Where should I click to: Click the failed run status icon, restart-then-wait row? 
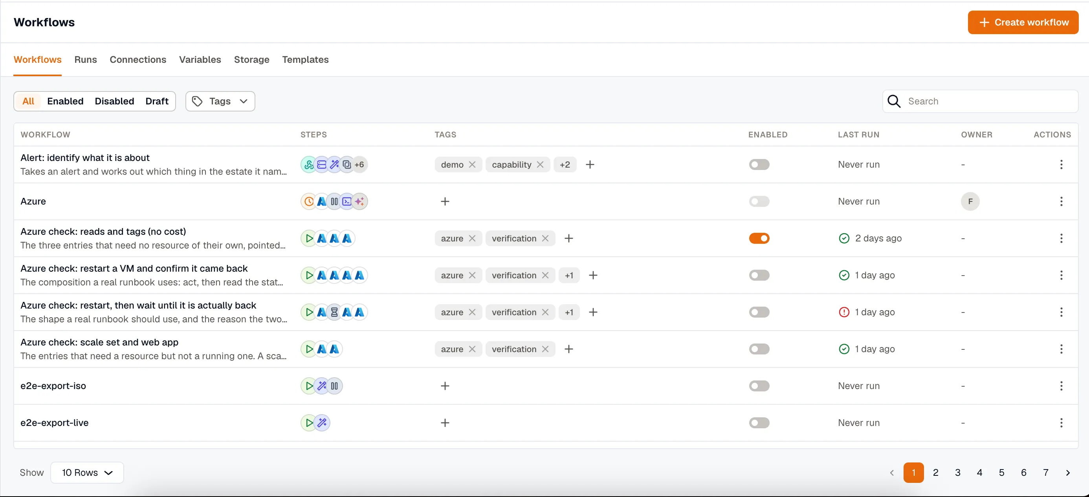tap(844, 312)
